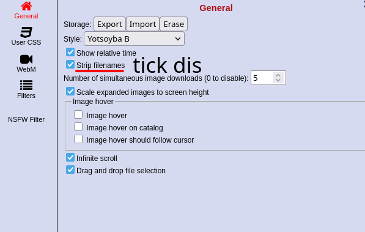Screen dimensions: 365x232
Task: Click the User CSS sidebar label
Action: 26,42
